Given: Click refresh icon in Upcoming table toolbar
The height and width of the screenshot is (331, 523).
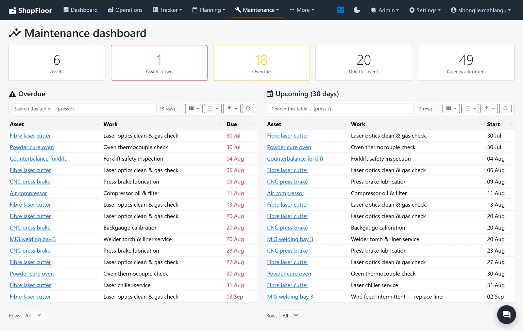Looking at the screenshot, I should (505, 108).
